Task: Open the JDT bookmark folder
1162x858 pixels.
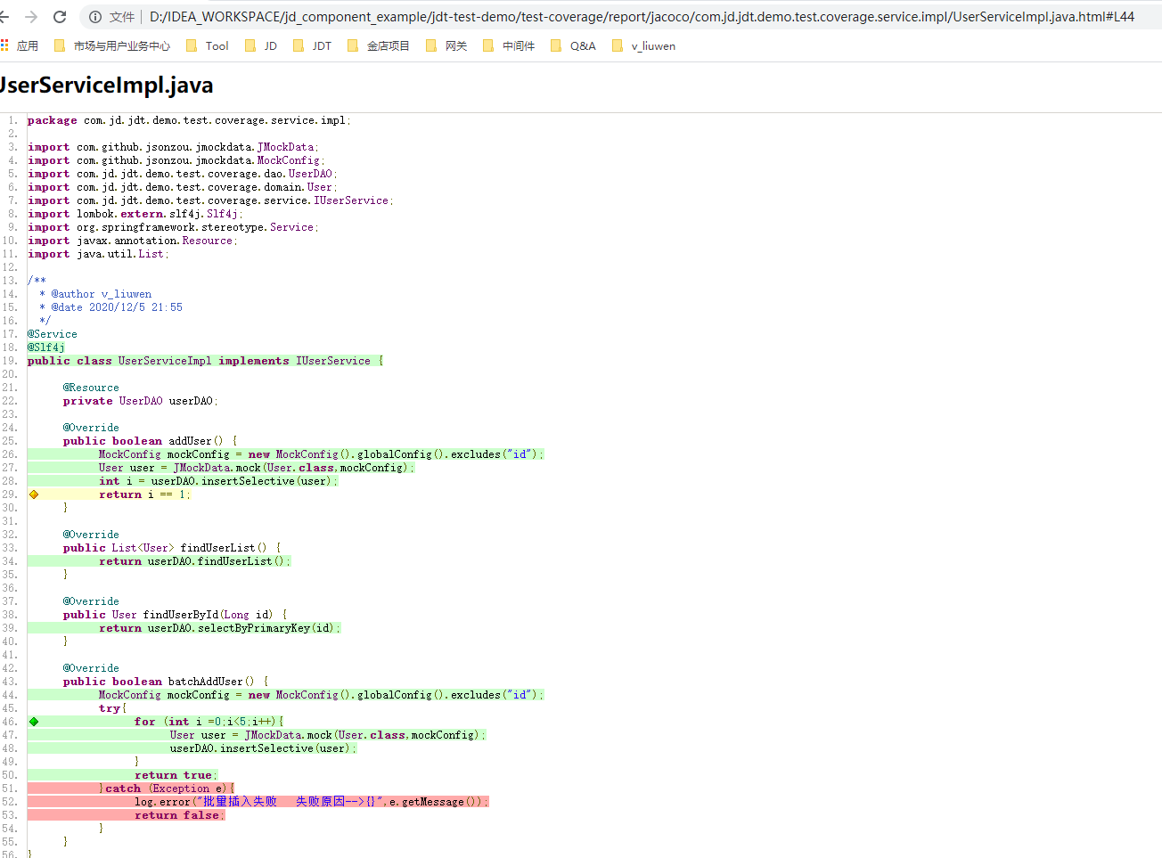Action: click(x=312, y=45)
